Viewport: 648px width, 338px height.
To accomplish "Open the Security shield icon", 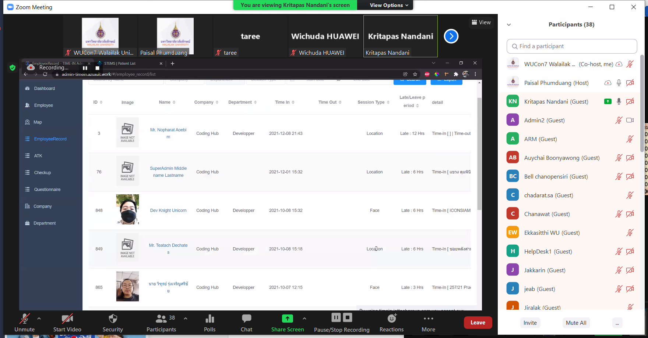I will point(113,319).
